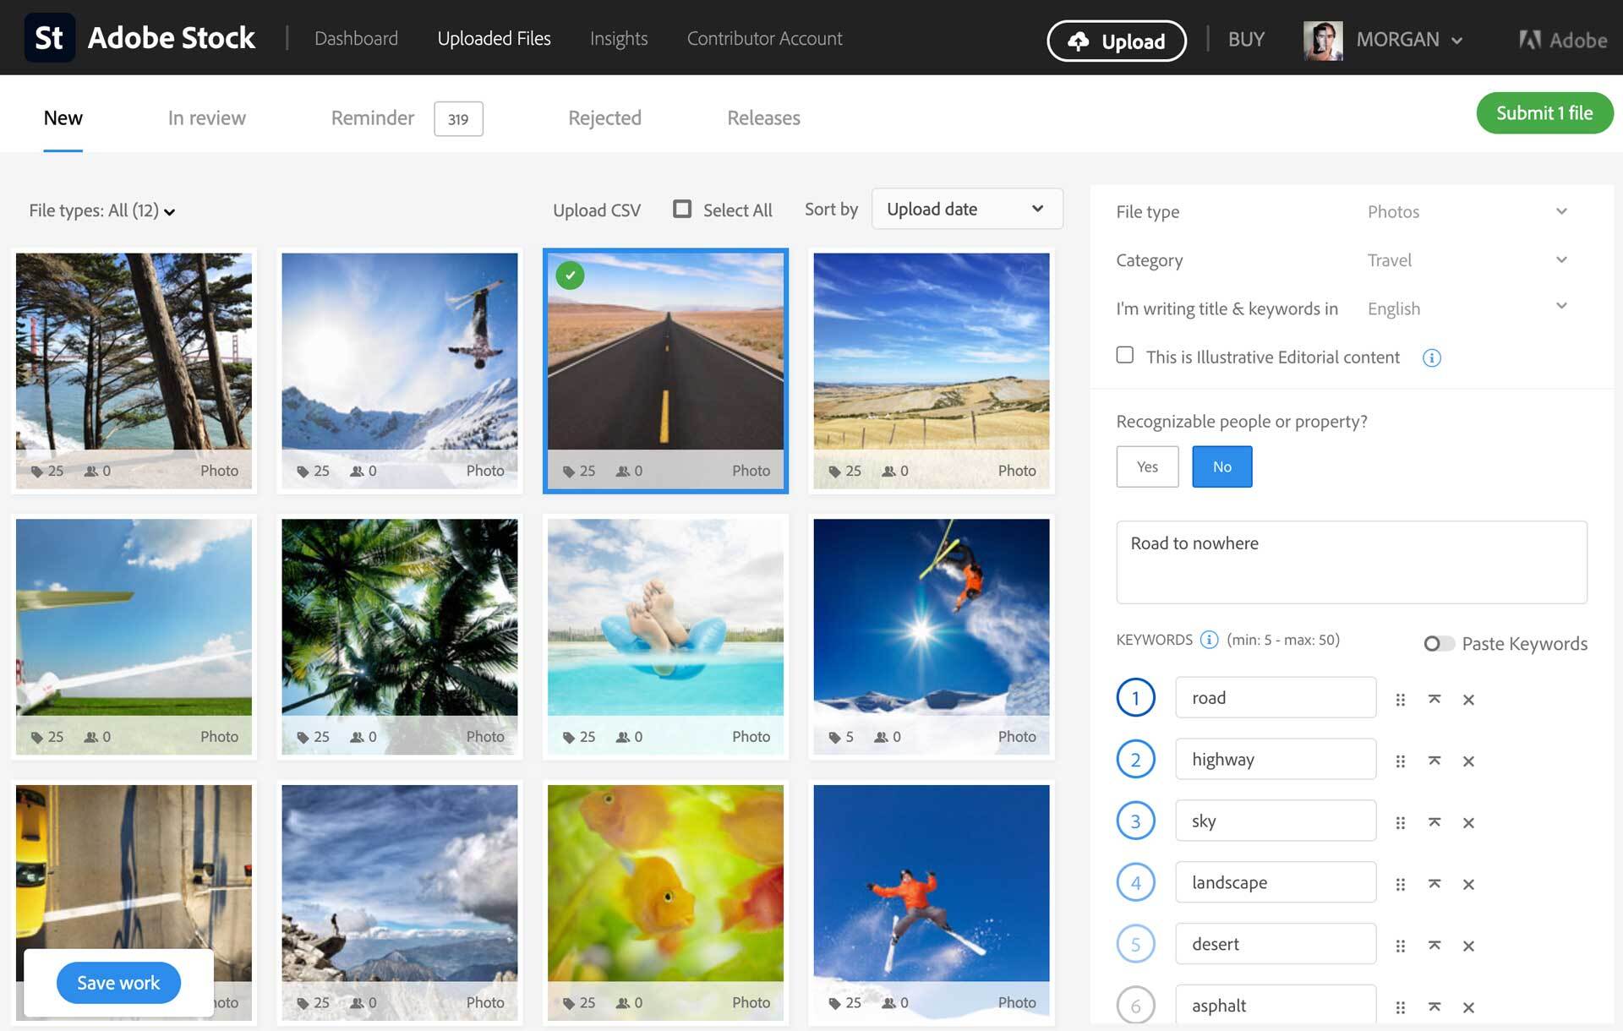Click the Upload CSV icon
Viewport: 1623px width, 1031px height.
[x=596, y=210]
